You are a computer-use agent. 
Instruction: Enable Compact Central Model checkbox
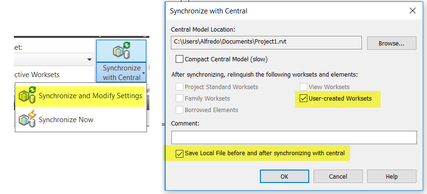click(180, 59)
